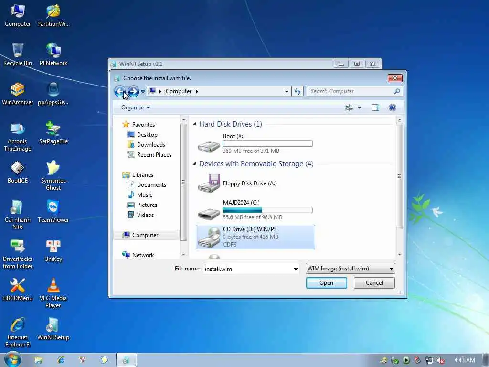Open Internet Explorer 8 desktop icon
This screenshot has height=367, width=489.
(18, 333)
